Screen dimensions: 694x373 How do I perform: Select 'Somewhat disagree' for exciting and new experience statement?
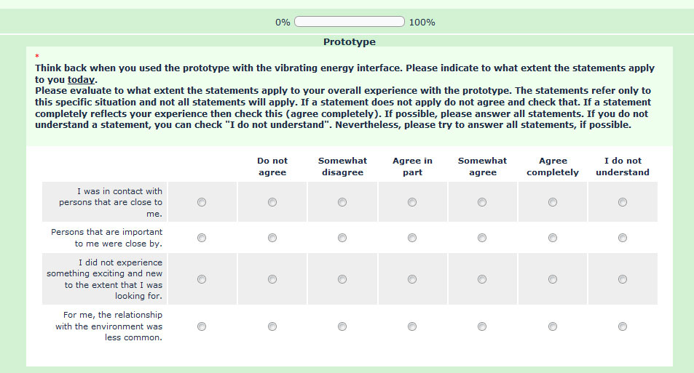pos(342,279)
